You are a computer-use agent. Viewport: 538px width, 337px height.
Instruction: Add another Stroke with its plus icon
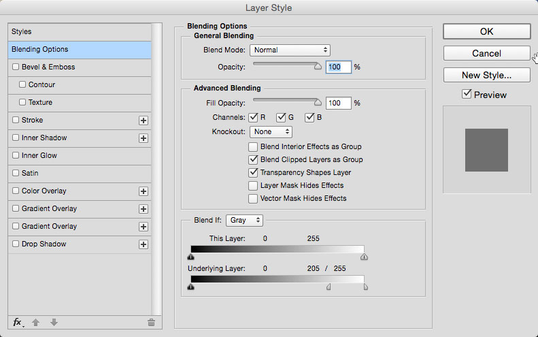click(x=144, y=121)
